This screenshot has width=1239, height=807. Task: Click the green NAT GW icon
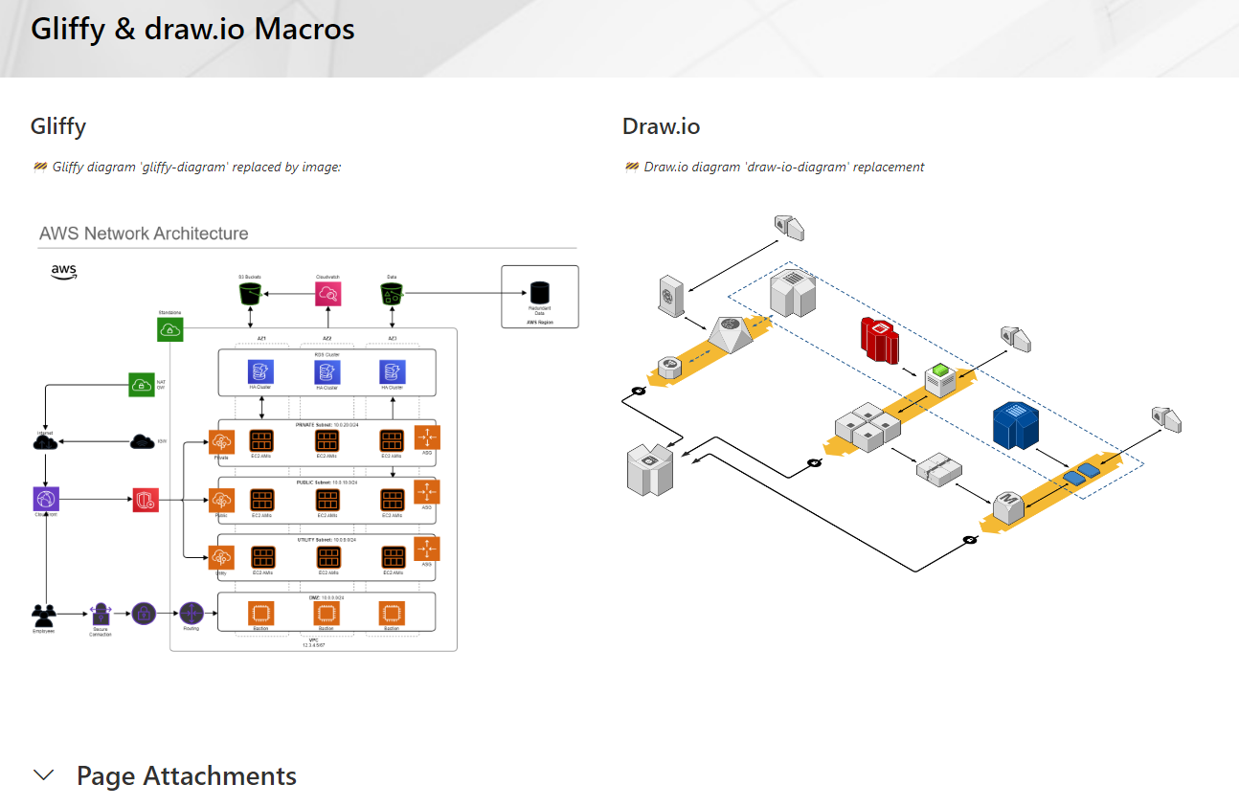142,385
